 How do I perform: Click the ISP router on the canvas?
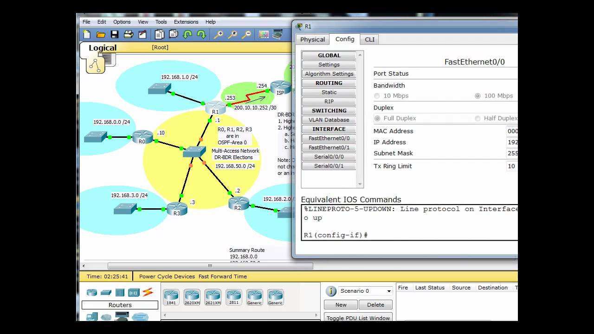click(x=280, y=87)
